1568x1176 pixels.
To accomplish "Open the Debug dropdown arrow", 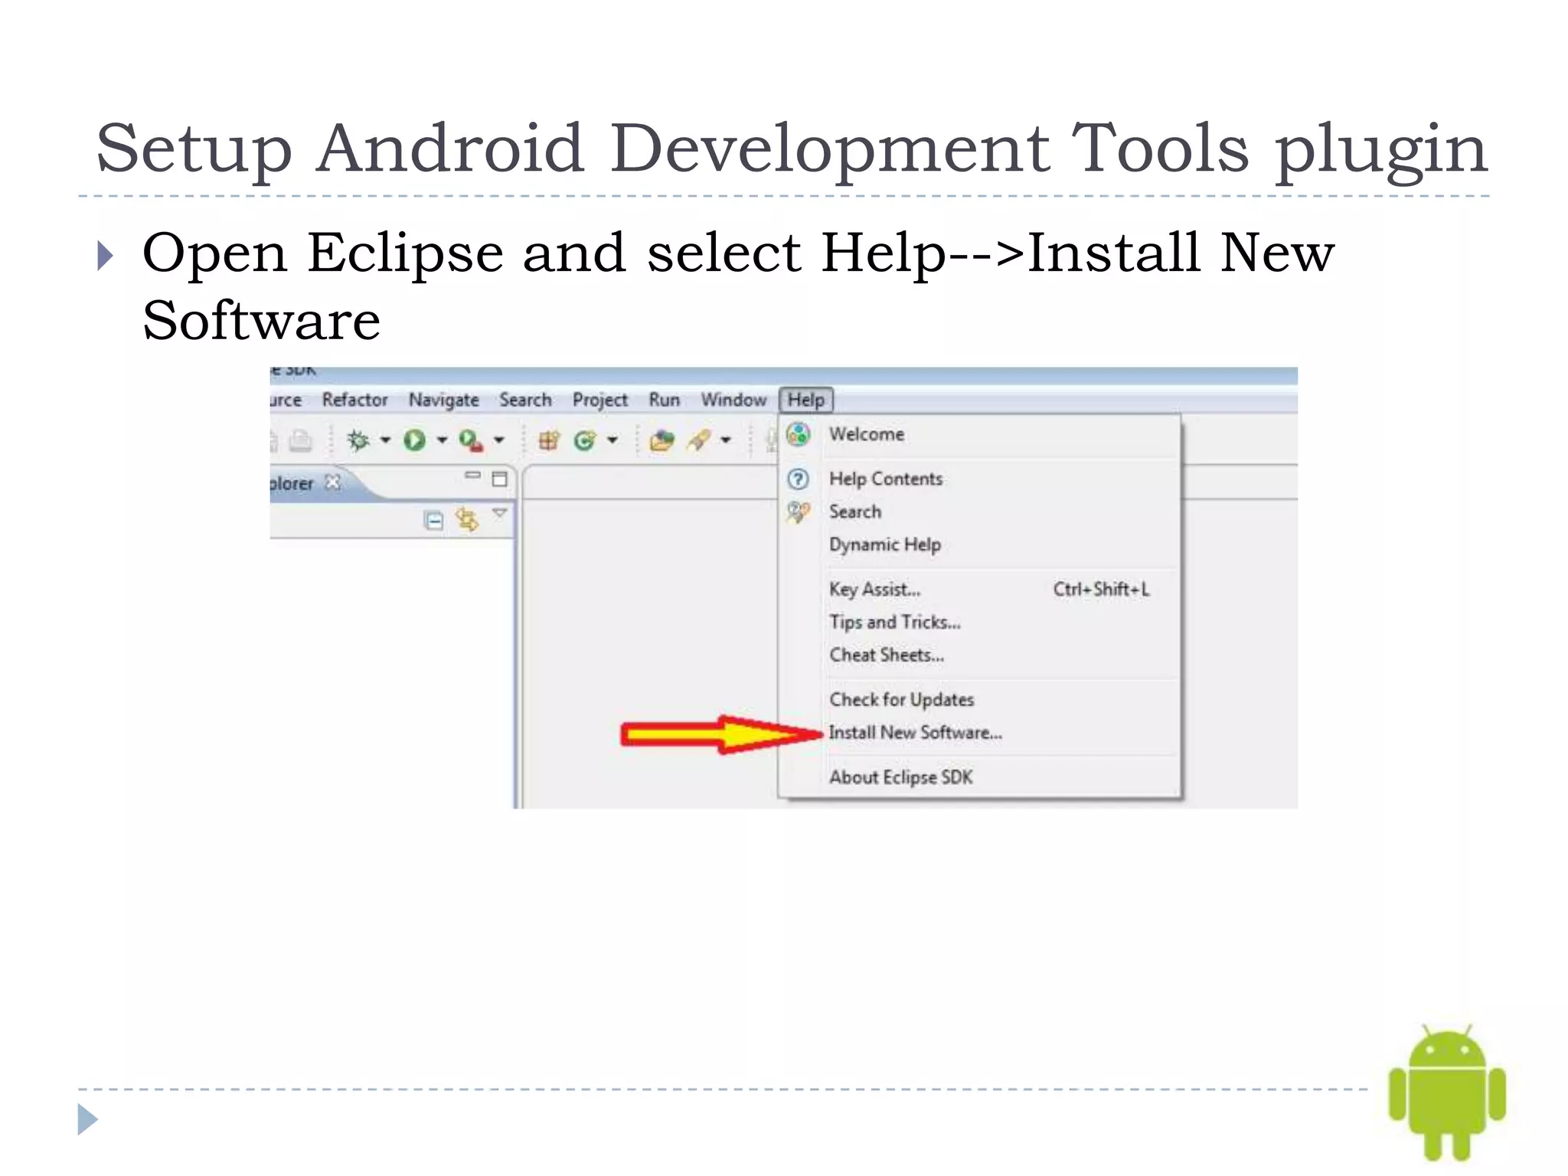I will [x=385, y=439].
